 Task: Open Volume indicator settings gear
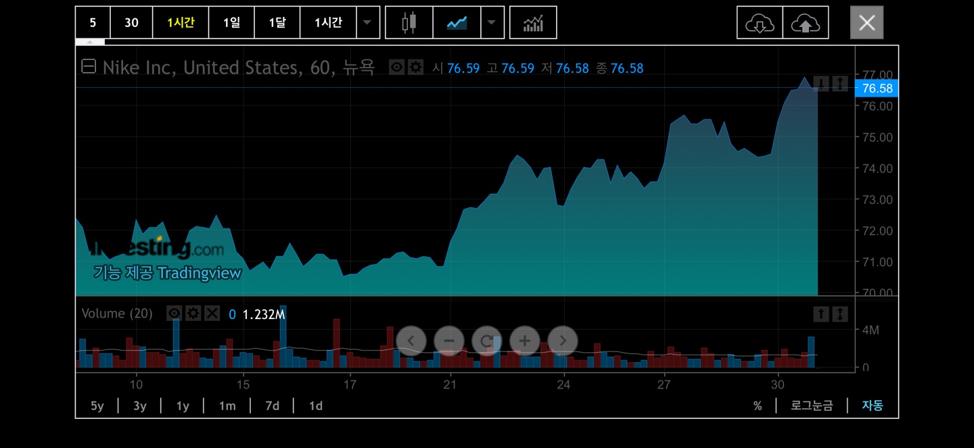[x=193, y=313]
